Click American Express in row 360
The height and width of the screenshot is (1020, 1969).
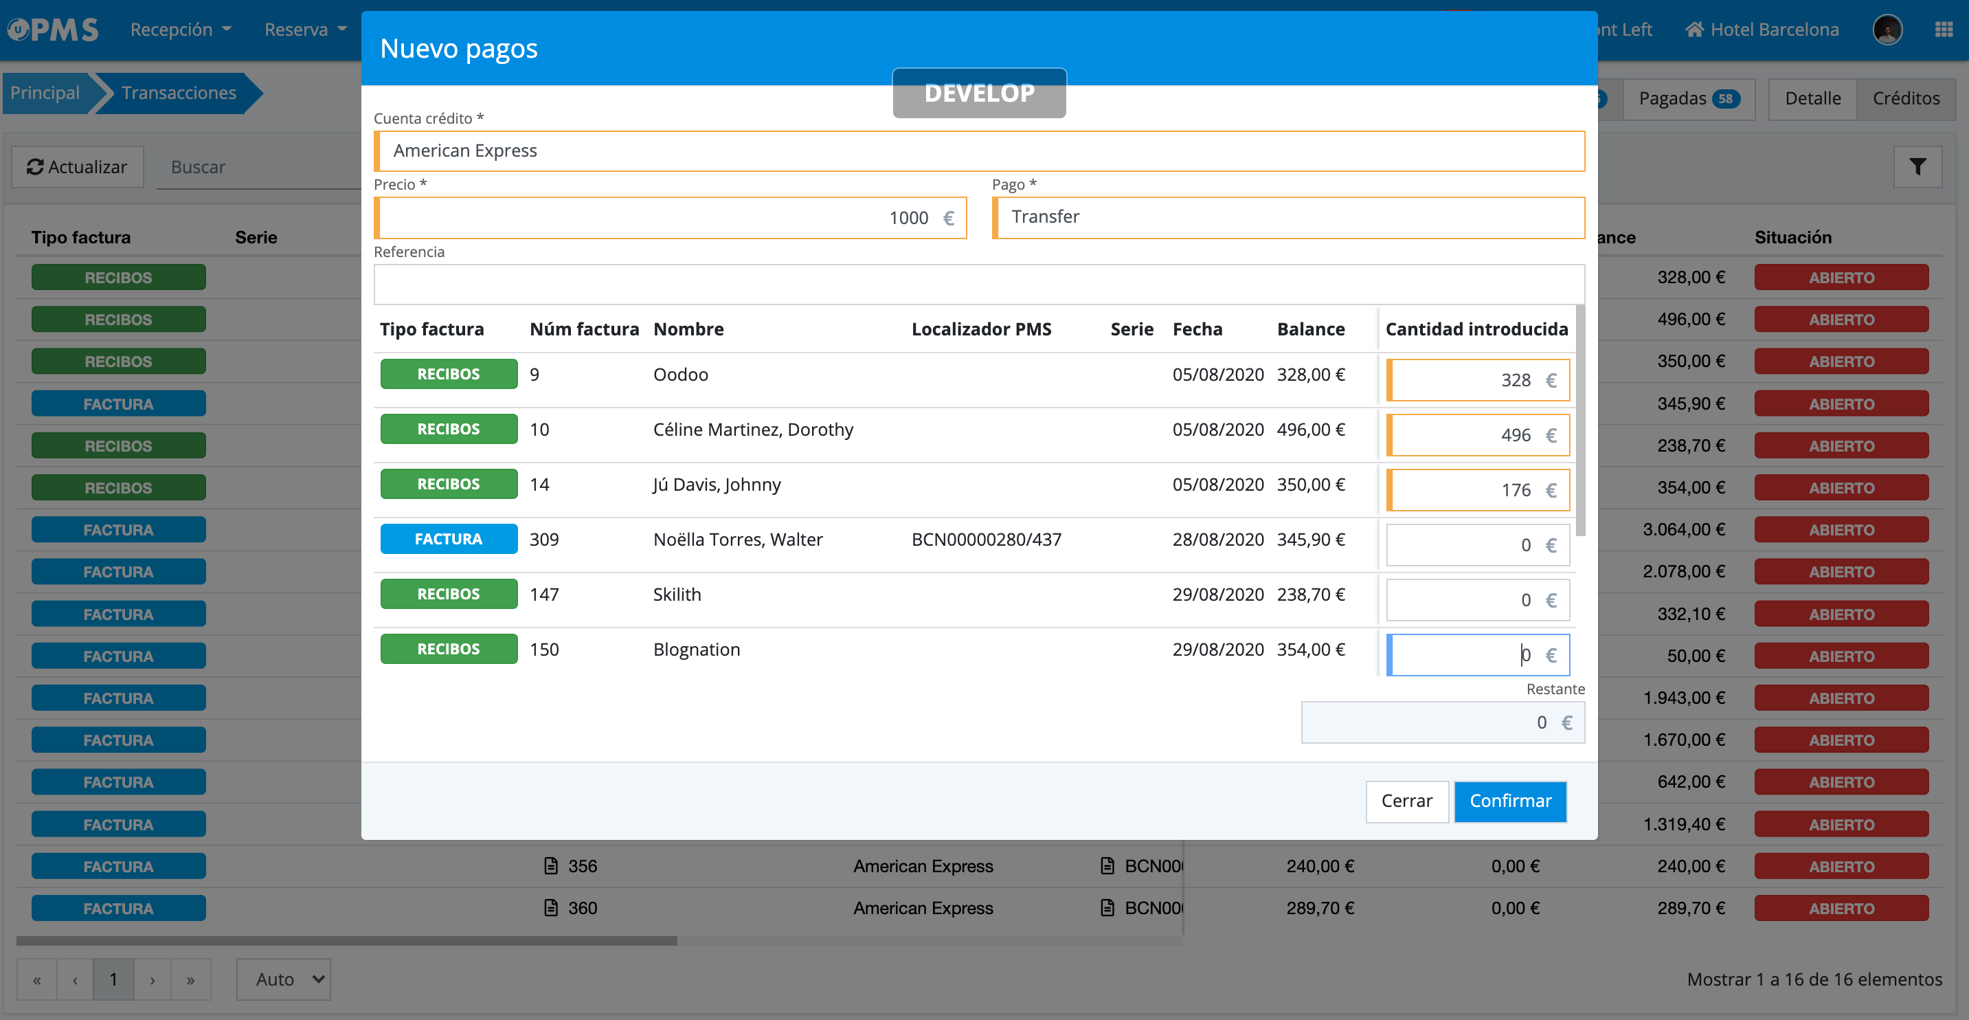[923, 909]
